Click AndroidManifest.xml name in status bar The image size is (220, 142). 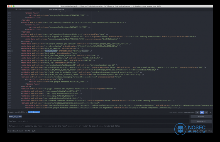15,131
